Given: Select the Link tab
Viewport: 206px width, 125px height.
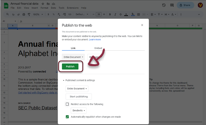Looking at the screenshot, I should pyautogui.click(x=73, y=48).
